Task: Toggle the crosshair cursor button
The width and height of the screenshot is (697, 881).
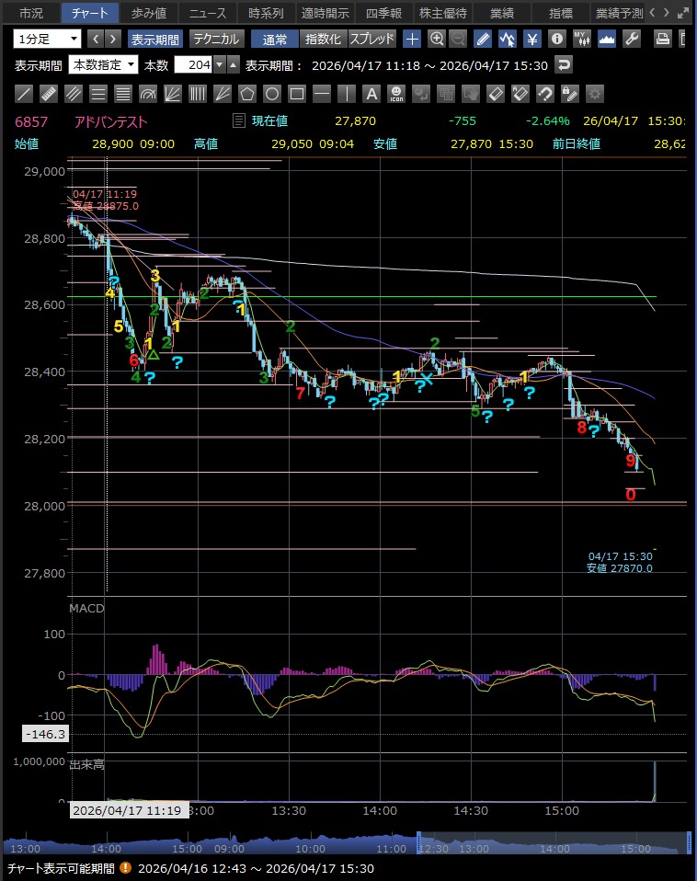Action: 412,39
